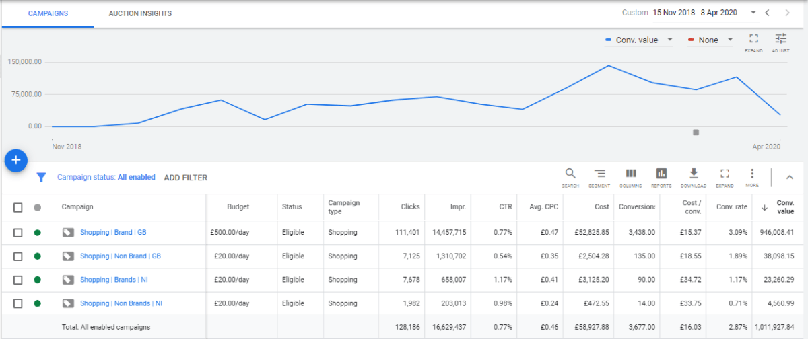Open the None second metric dropdown

[710, 40]
